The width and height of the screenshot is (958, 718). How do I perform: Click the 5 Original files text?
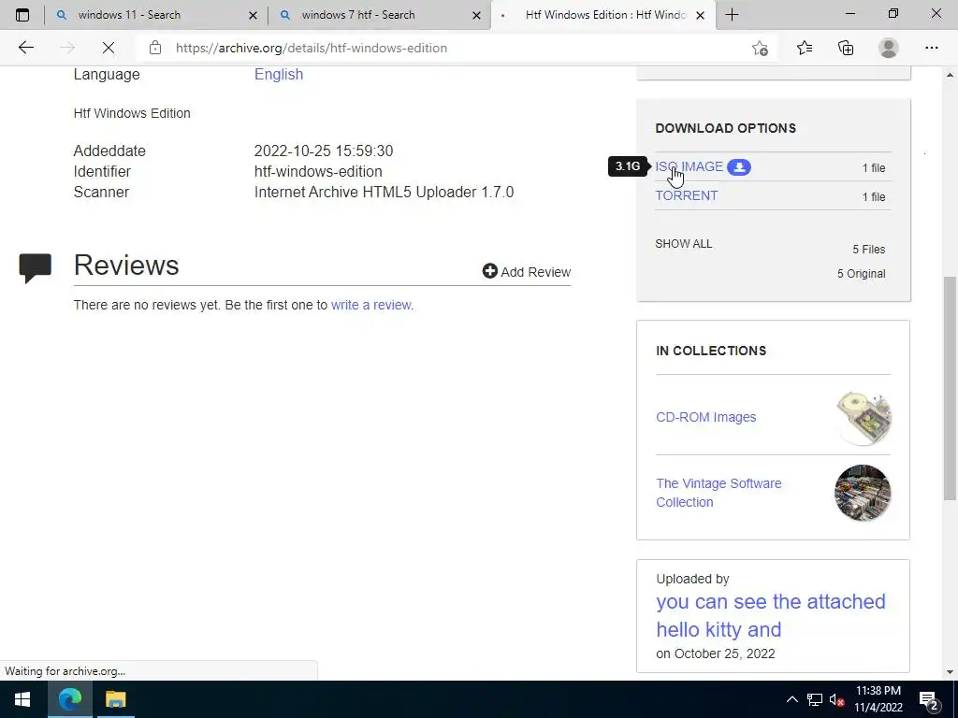point(861,274)
